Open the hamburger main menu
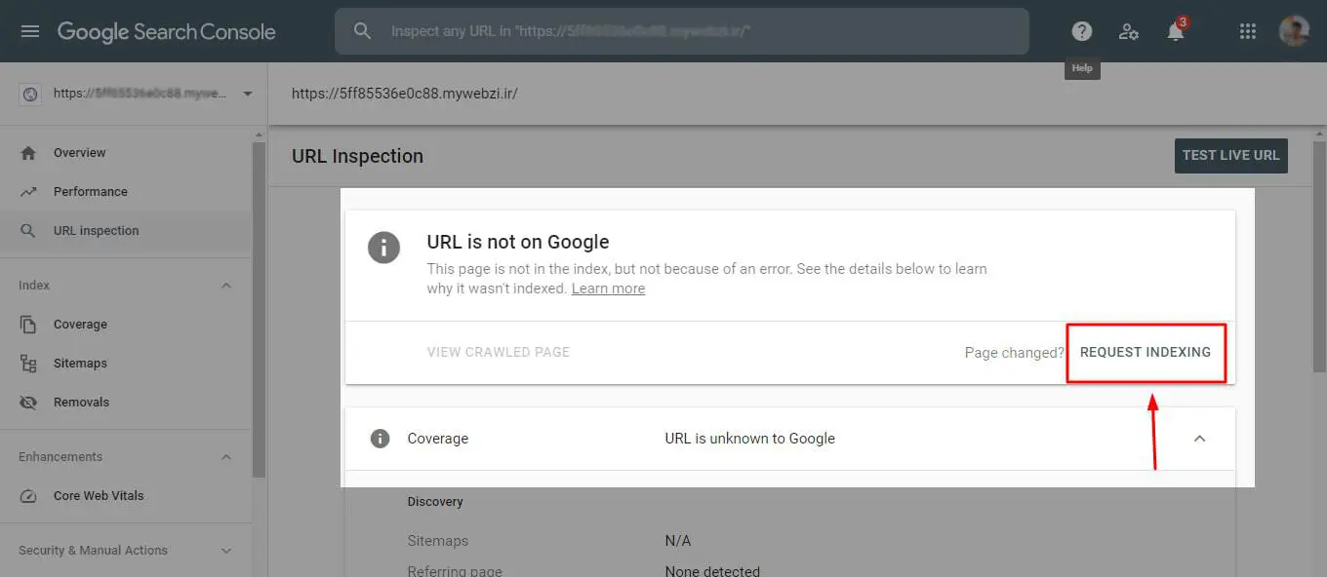This screenshot has width=1327, height=577. tap(30, 31)
